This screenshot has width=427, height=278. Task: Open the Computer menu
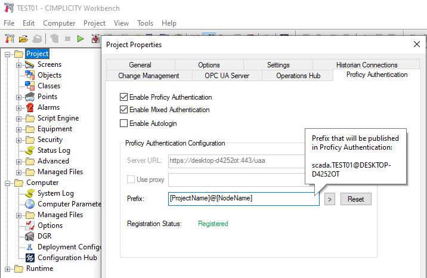59,23
